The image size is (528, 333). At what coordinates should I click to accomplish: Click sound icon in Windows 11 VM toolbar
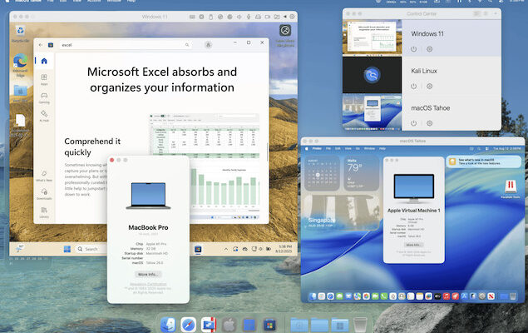(x=239, y=17)
